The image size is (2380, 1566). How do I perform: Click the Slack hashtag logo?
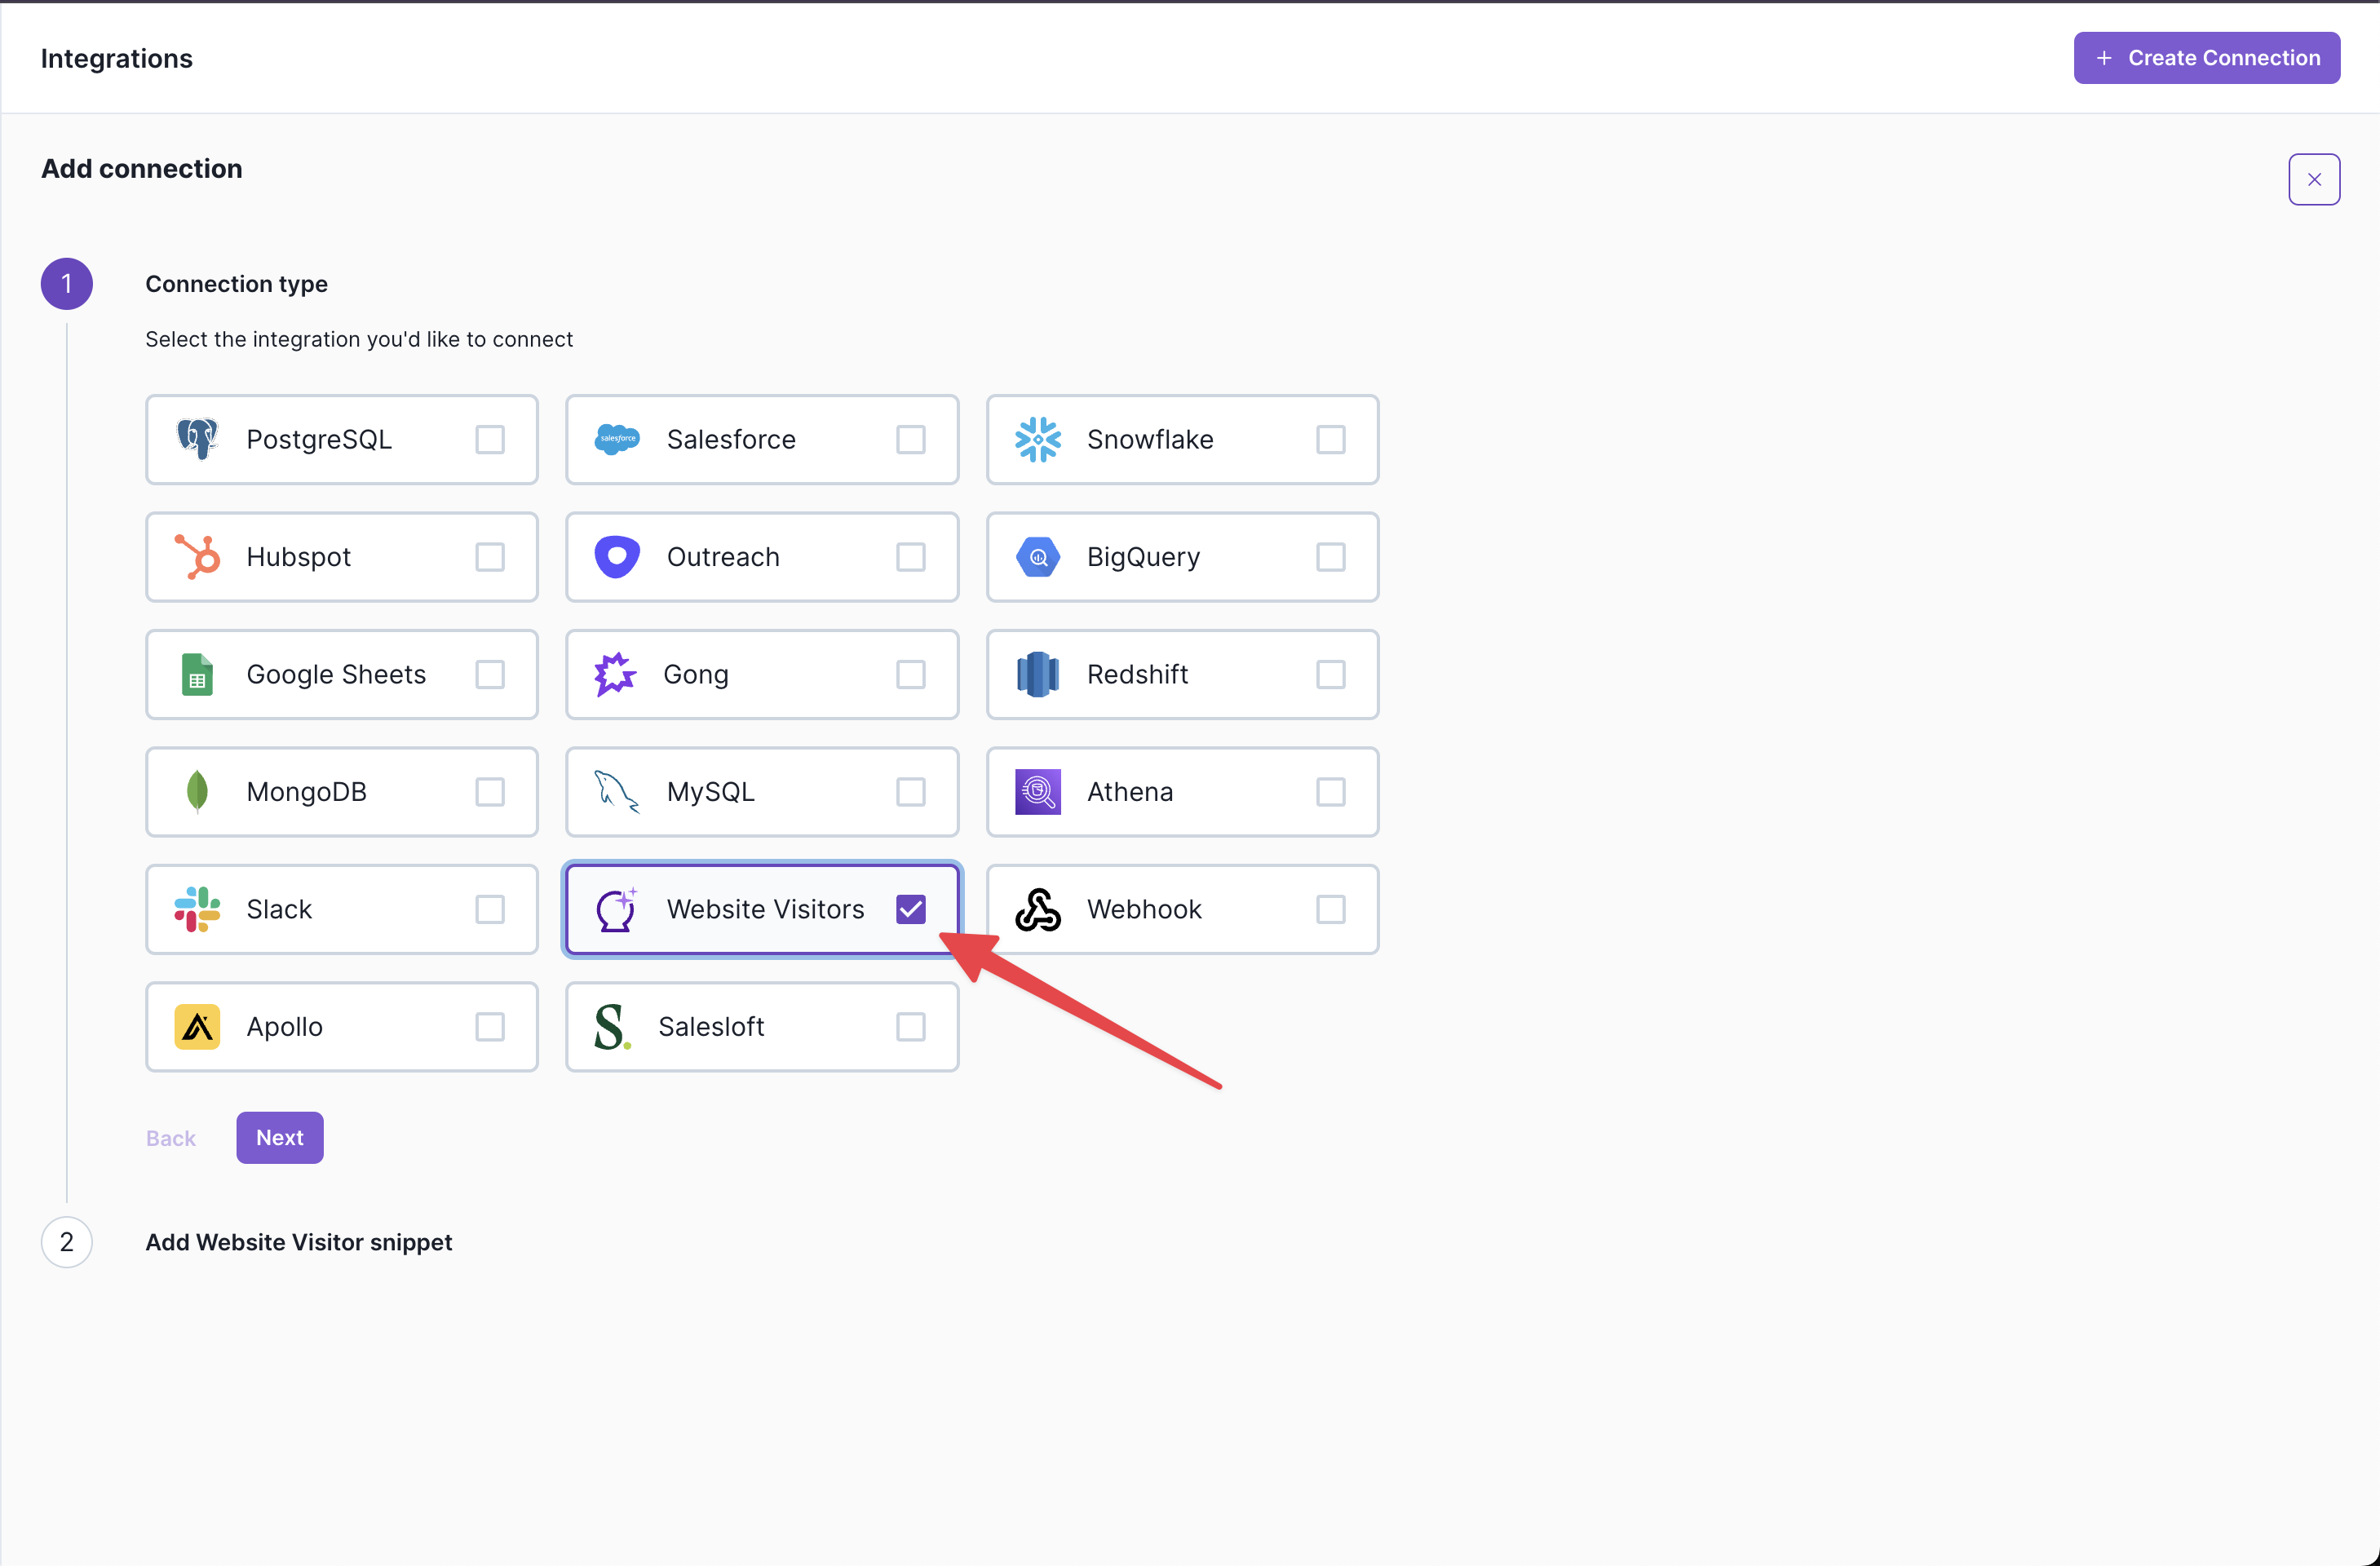197,909
